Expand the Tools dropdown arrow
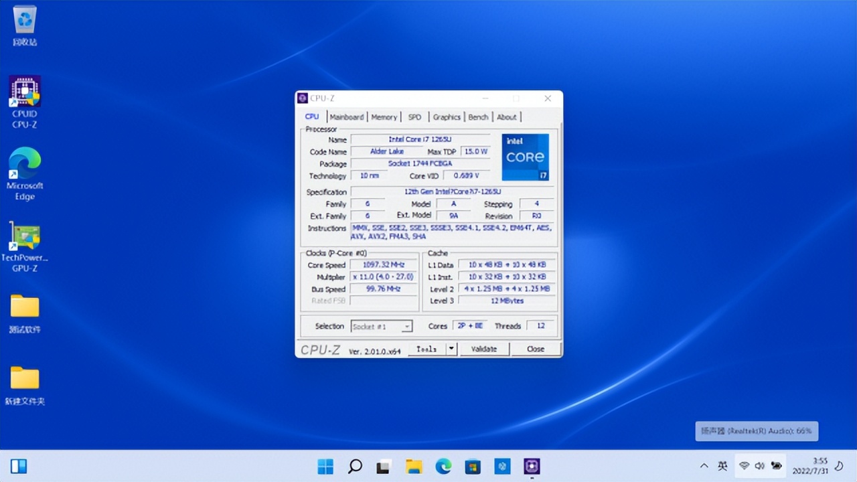 [x=451, y=349]
